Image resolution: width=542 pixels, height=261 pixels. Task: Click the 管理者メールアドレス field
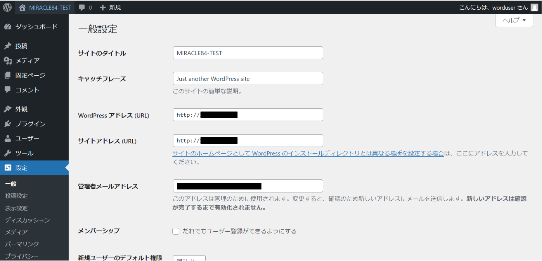(x=248, y=186)
